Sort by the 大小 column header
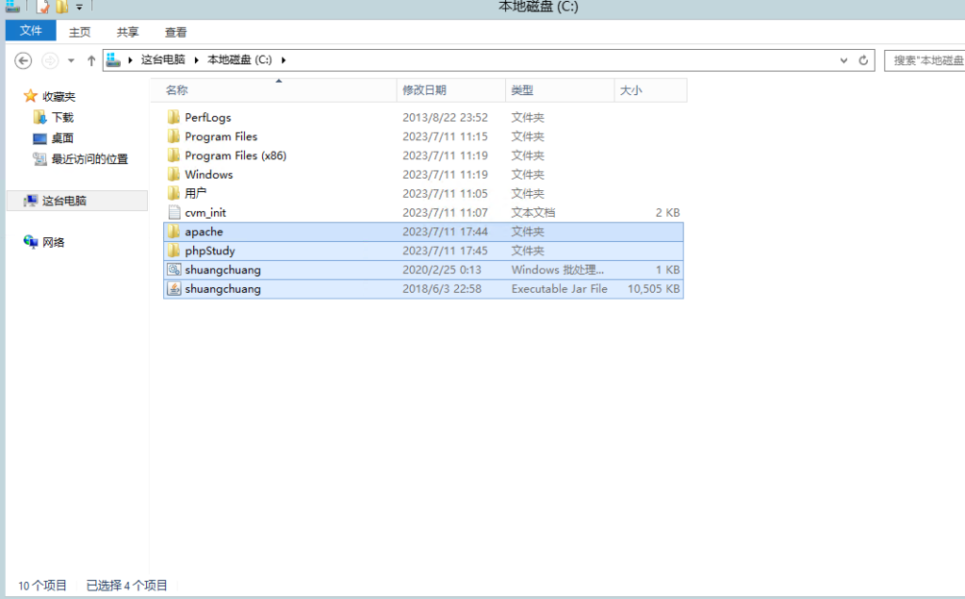Viewport: 965px width, 599px height. [630, 90]
